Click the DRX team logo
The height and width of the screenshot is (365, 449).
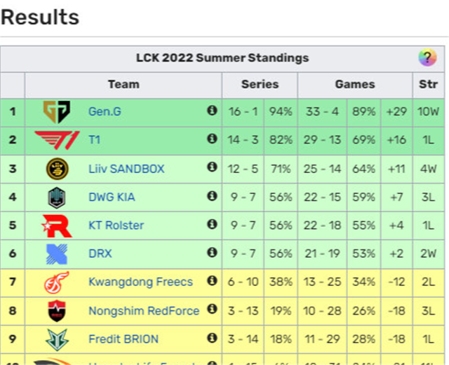pos(56,254)
